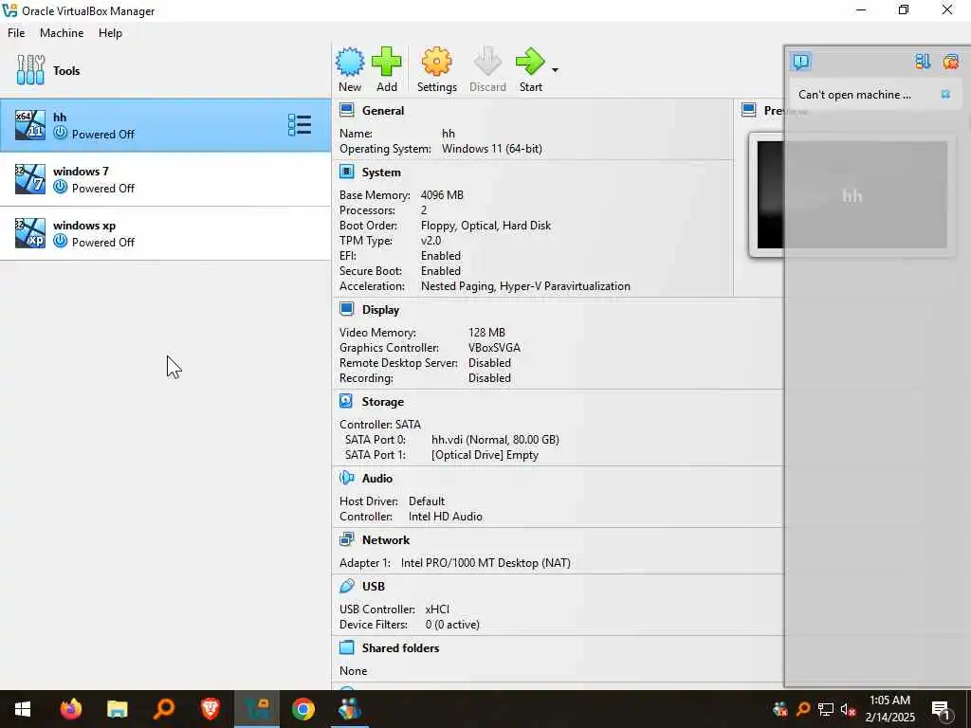Click the System section chip icon
Screen dimensions: 971x728
click(347, 172)
